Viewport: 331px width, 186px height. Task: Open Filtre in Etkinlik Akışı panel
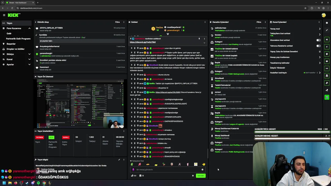point(117,22)
